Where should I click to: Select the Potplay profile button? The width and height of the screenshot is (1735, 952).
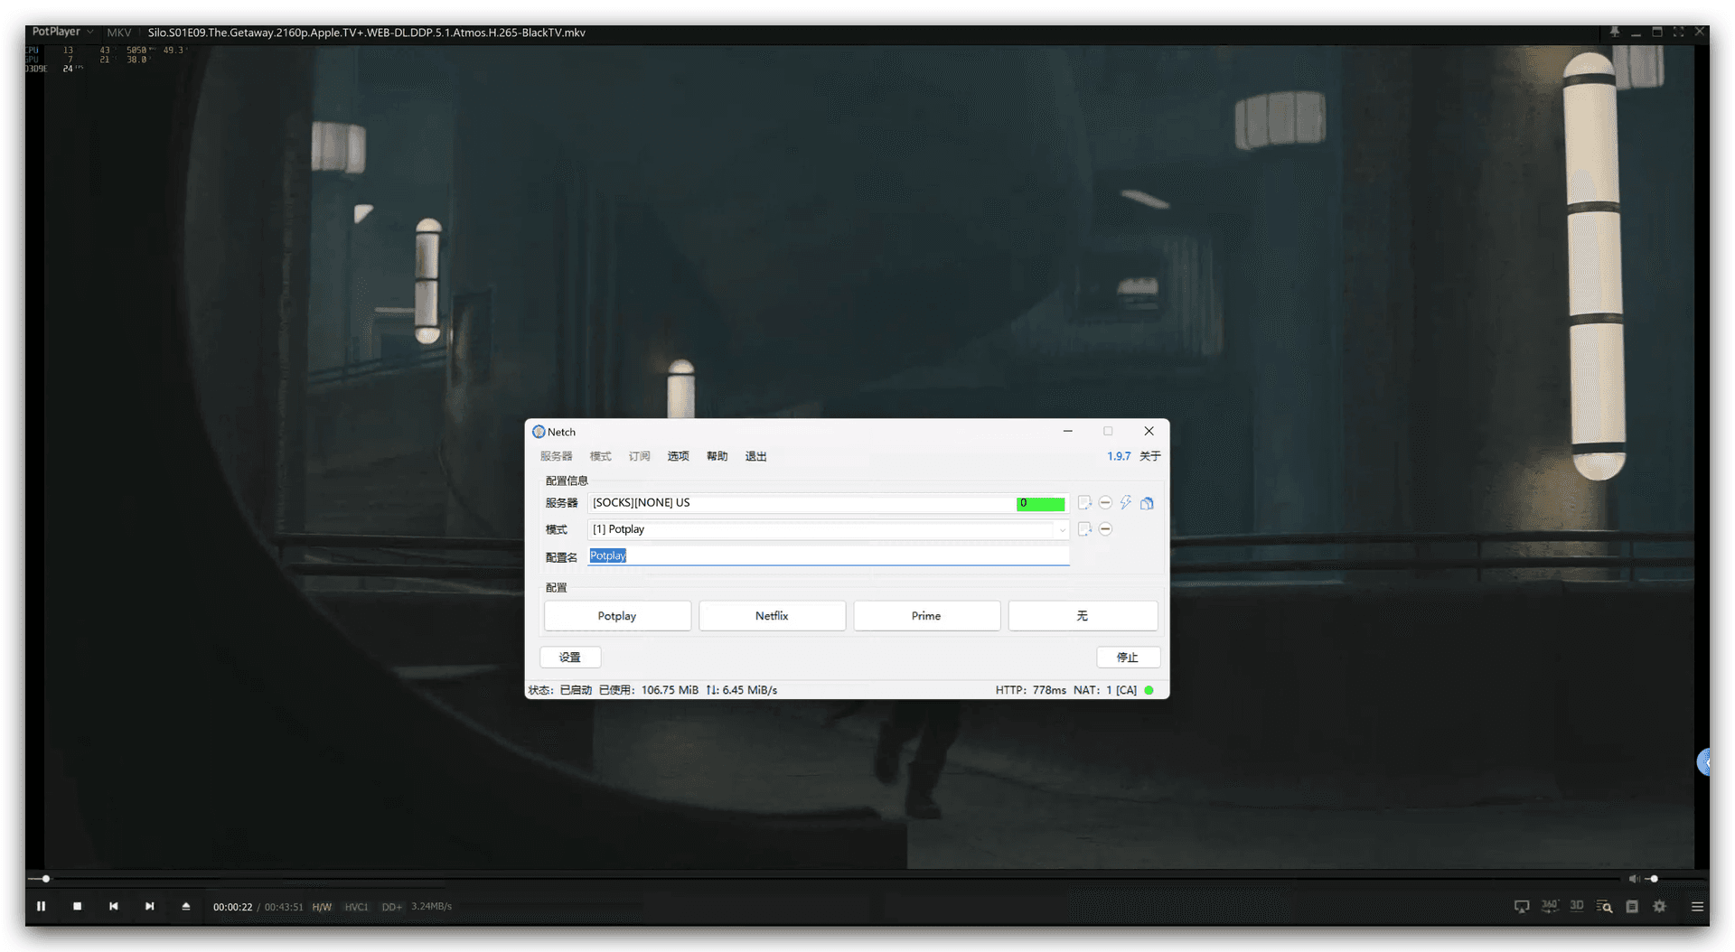click(x=617, y=616)
